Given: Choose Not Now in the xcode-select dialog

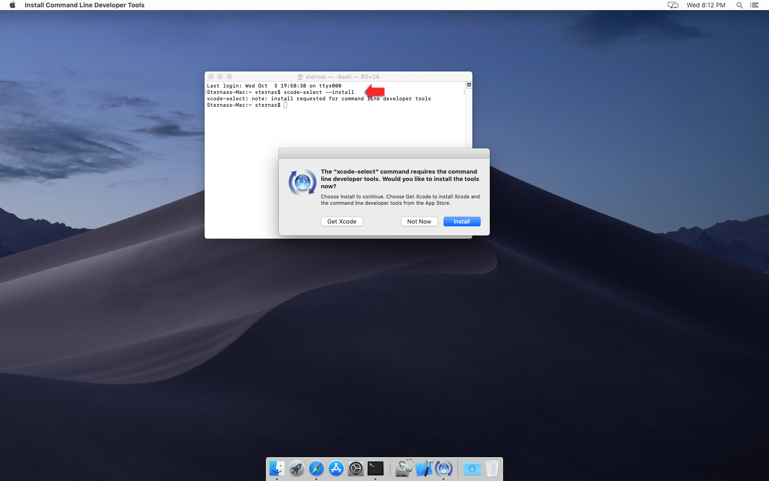Looking at the screenshot, I should tap(419, 222).
